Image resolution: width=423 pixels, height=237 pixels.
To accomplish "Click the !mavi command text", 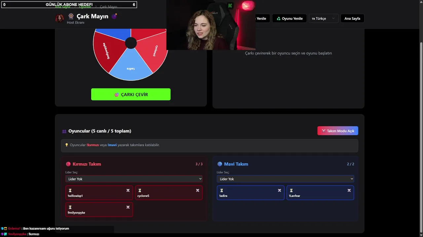I will [112, 145].
